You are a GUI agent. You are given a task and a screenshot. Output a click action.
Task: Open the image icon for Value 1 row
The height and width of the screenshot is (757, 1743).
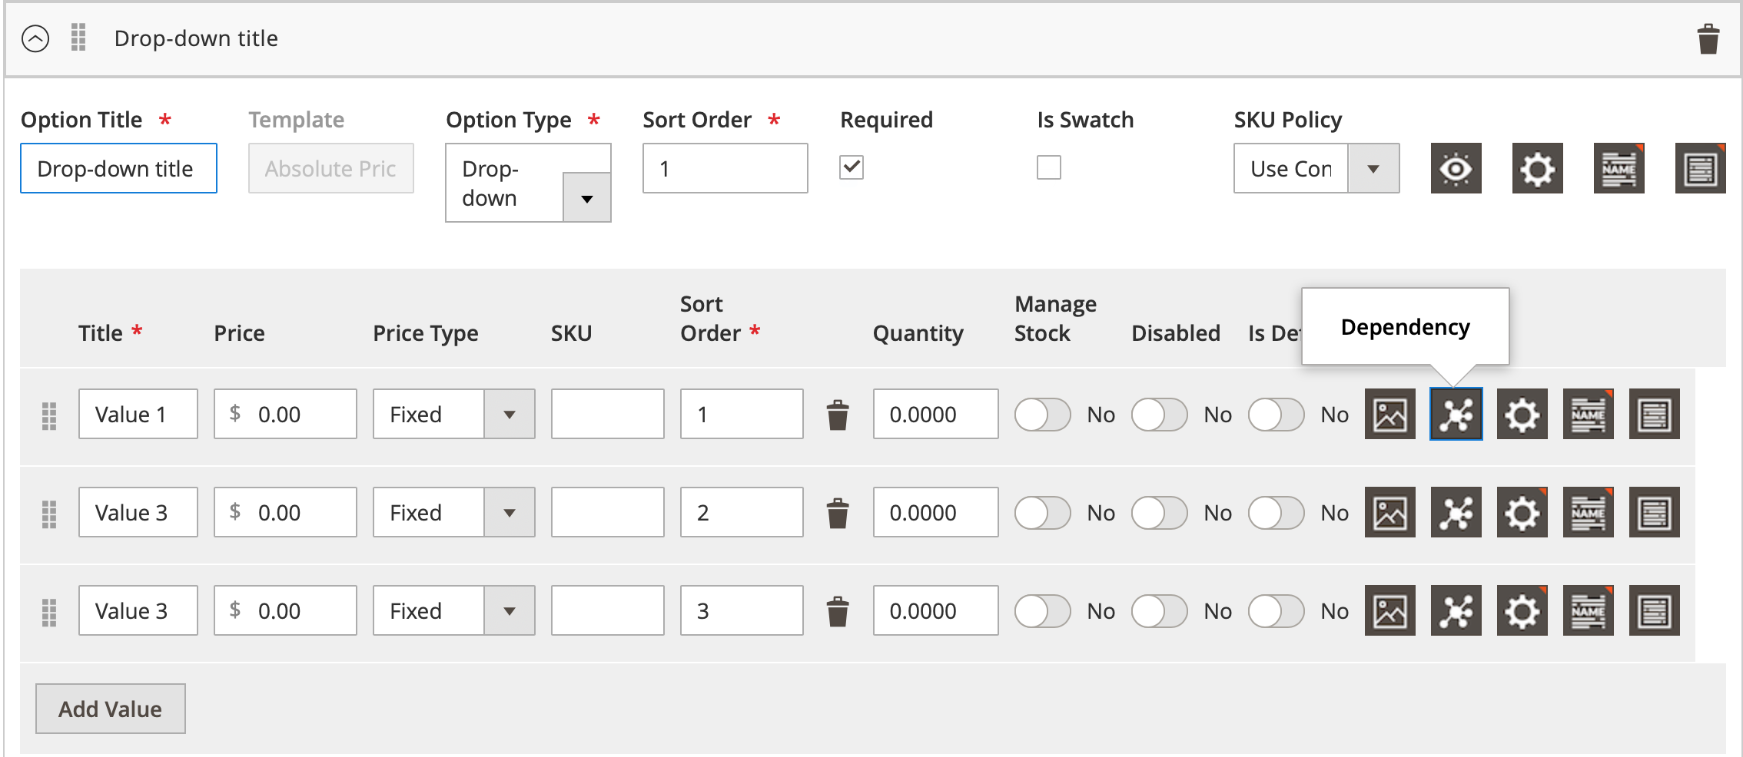[1389, 415]
